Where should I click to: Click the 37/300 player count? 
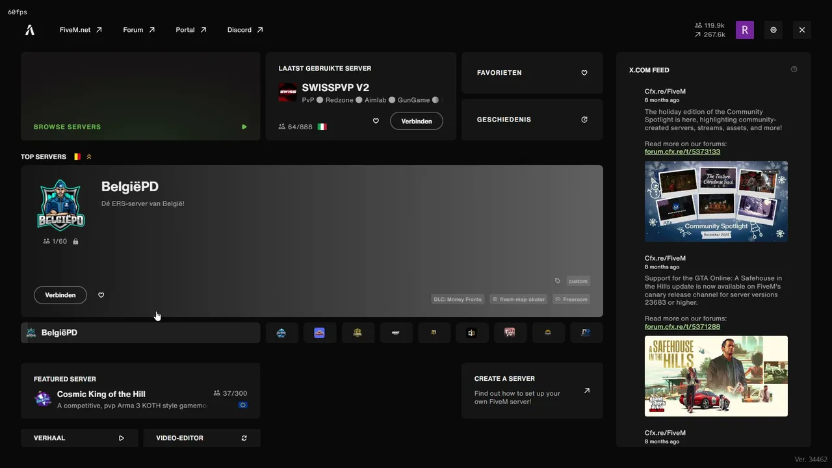point(230,393)
